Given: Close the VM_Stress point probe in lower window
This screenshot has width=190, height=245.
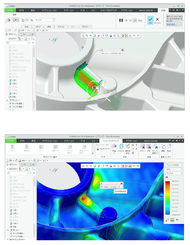Looking at the screenshot, I should point(121,184).
